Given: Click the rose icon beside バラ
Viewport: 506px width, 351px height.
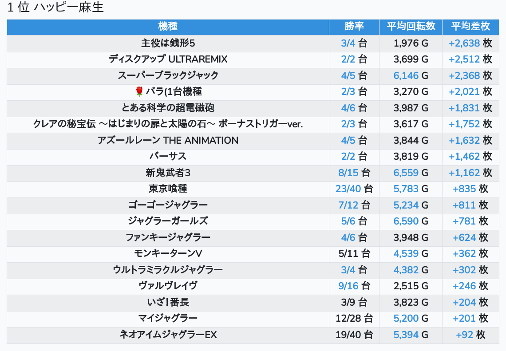Looking at the screenshot, I should [x=139, y=92].
